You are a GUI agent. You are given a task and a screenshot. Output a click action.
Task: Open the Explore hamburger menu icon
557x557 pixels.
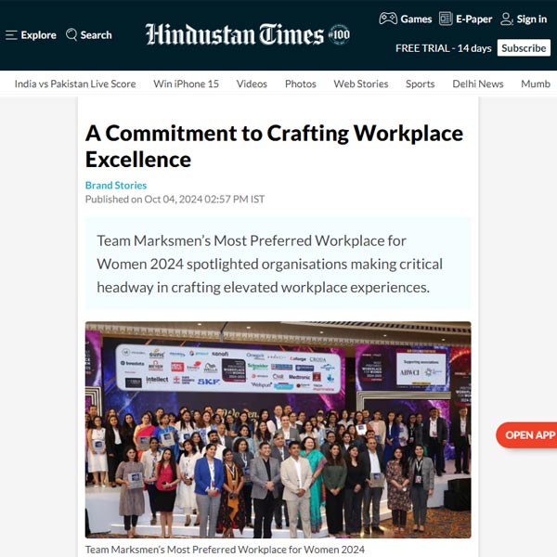coord(11,35)
